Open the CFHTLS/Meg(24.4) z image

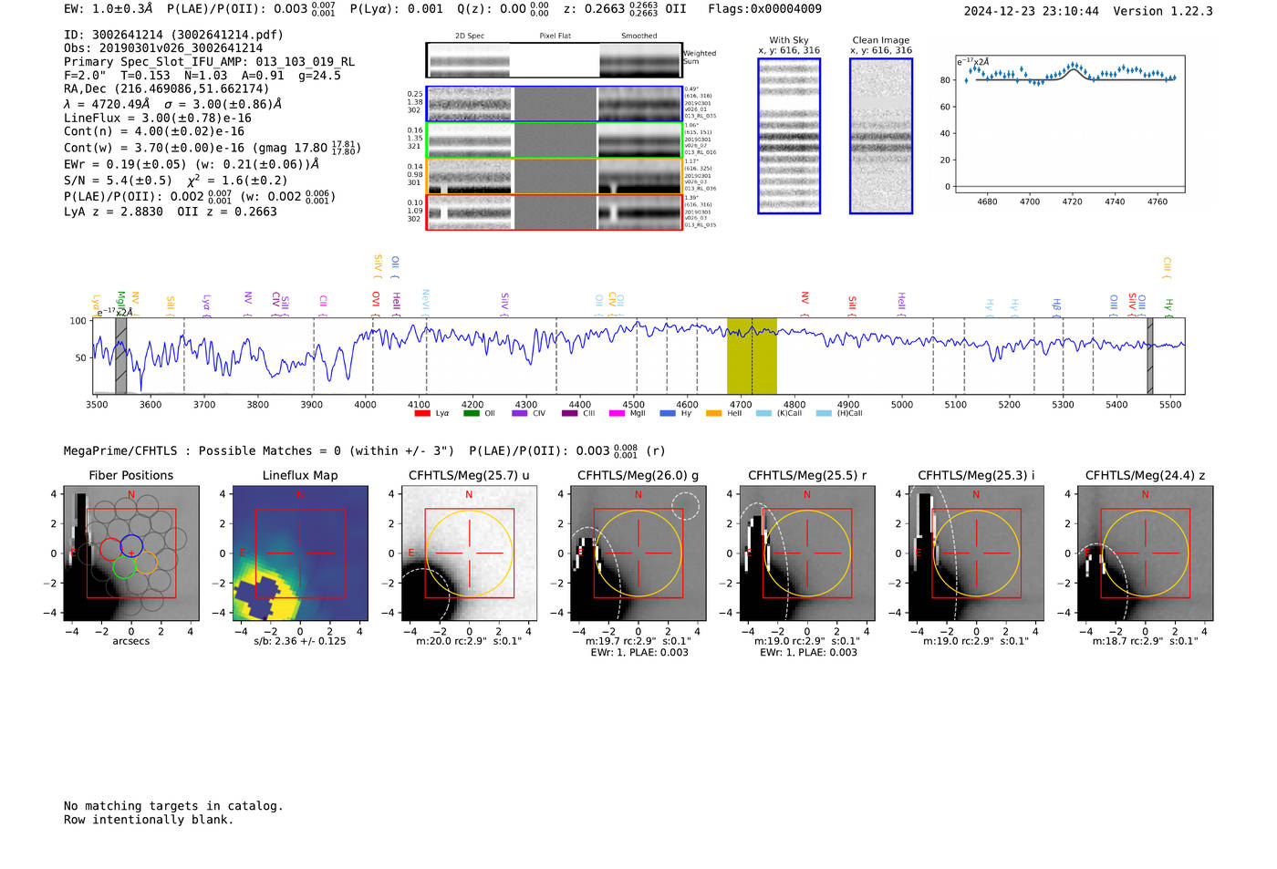click(x=1146, y=553)
